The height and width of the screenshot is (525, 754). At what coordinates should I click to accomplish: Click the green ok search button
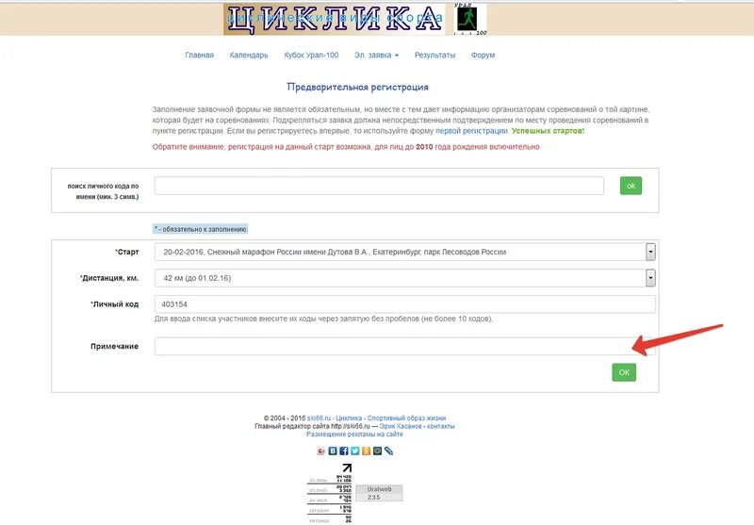pyautogui.click(x=631, y=186)
